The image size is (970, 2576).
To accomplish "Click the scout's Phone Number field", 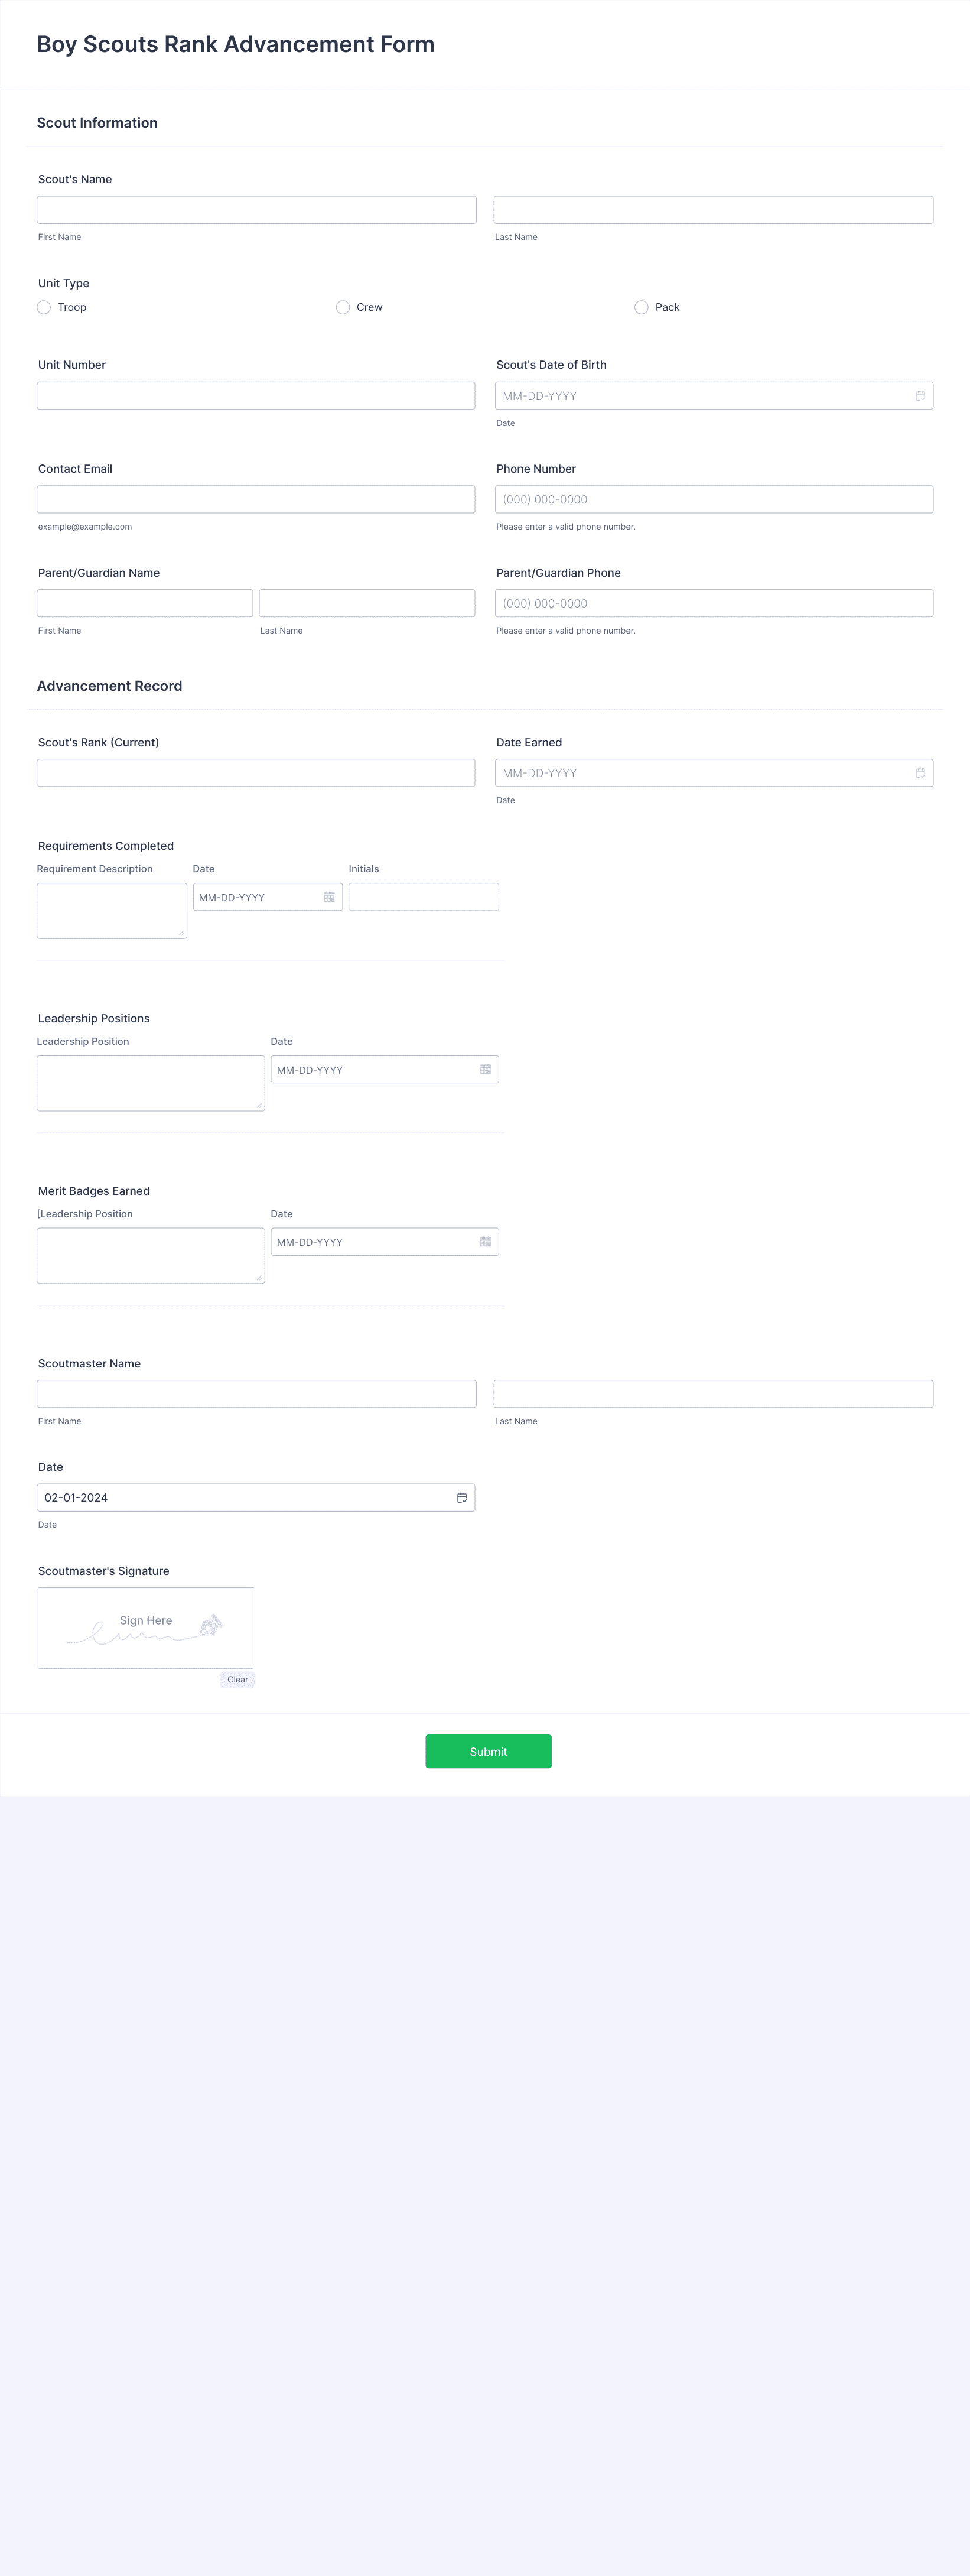I will point(714,500).
